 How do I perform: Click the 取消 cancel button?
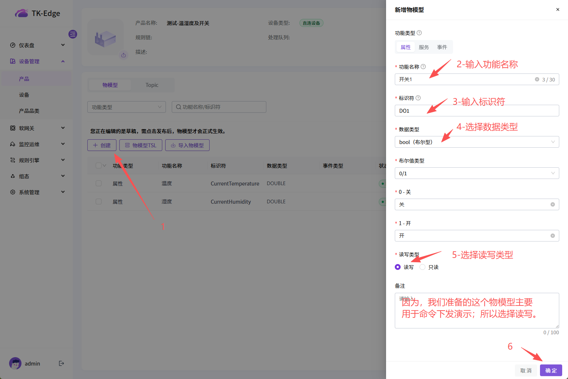(525, 370)
